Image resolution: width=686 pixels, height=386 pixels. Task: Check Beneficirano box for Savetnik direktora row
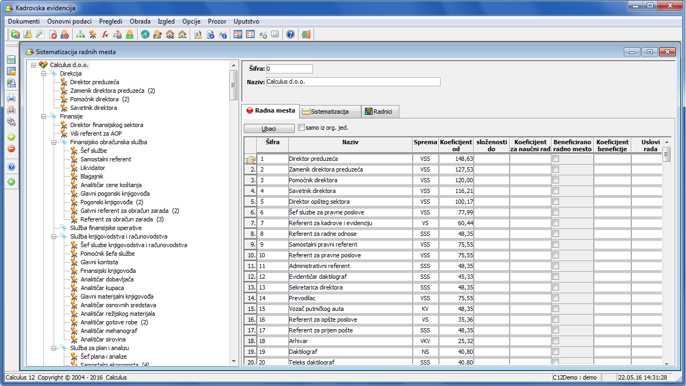[556, 191]
